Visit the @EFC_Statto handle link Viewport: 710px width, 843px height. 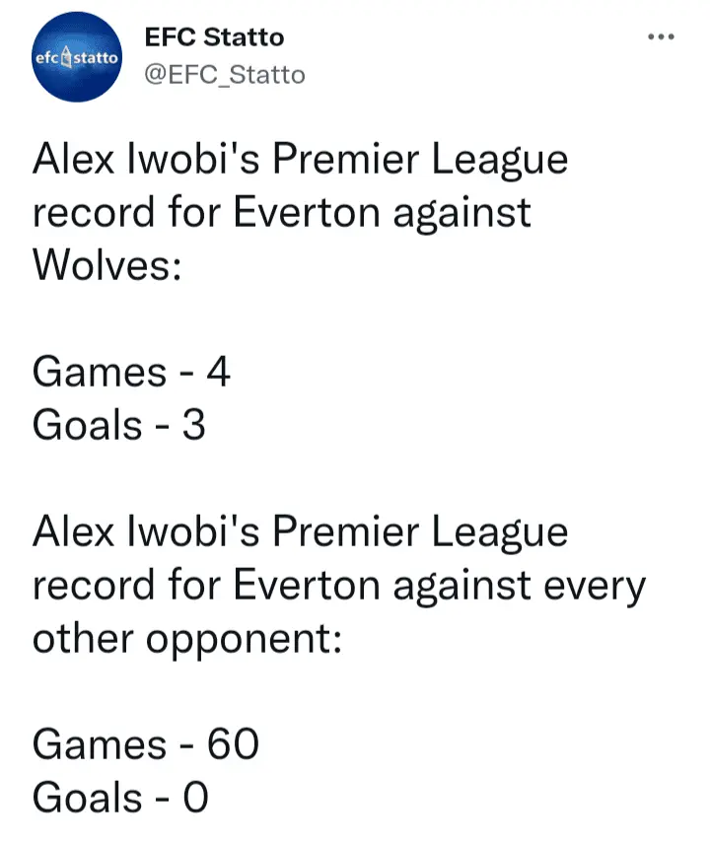tap(225, 75)
